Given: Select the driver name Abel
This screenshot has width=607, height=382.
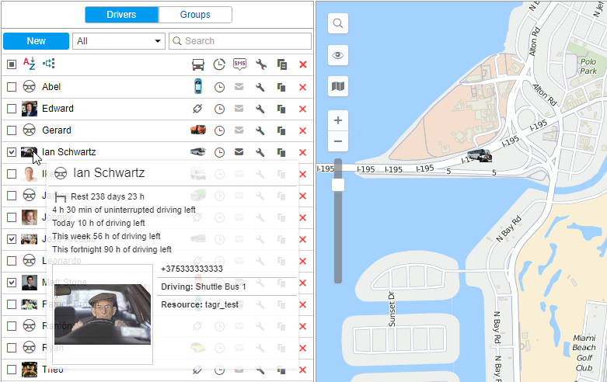Looking at the screenshot, I should point(51,87).
